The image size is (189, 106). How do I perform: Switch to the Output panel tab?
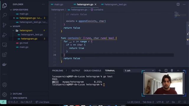pyautogui.click(x=76, y=71)
